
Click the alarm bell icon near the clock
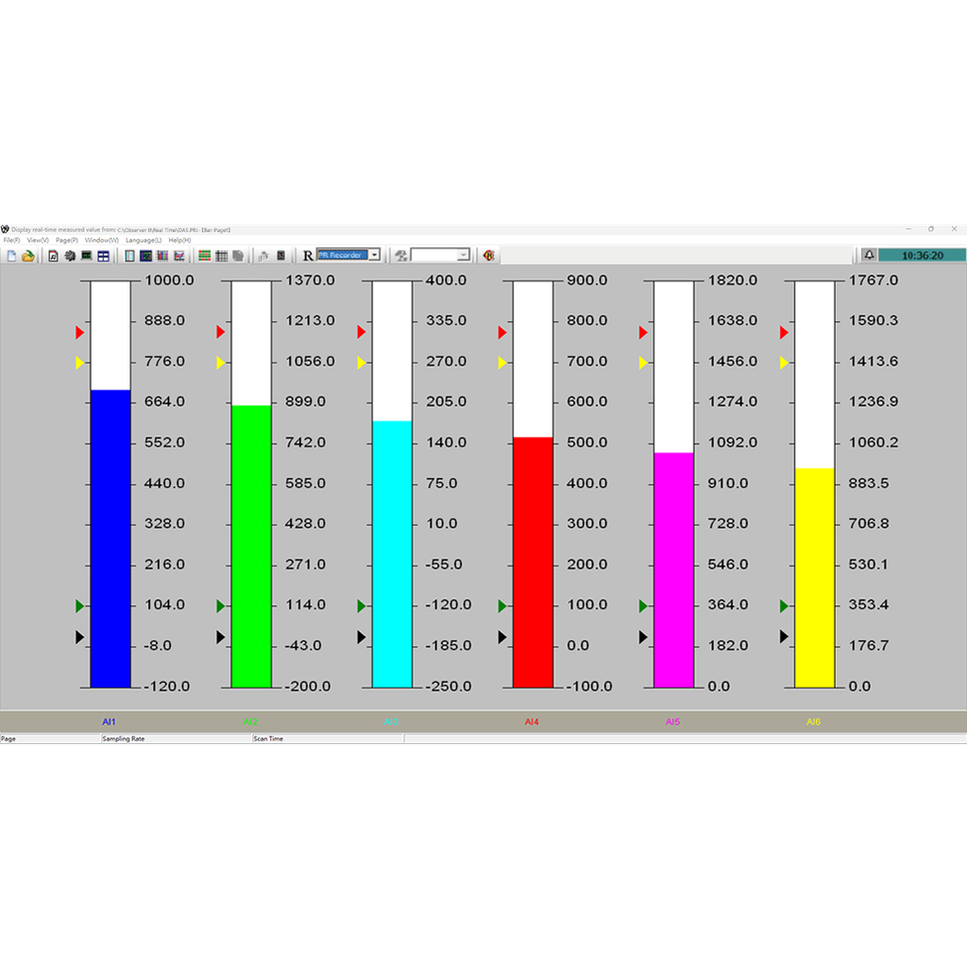pyautogui.click(x=868, y=254)
